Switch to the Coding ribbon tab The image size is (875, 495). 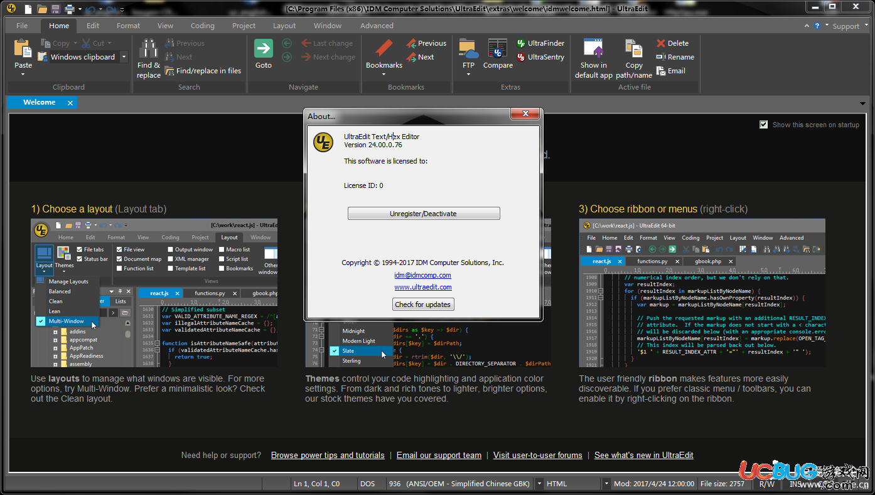click(202, 26)
